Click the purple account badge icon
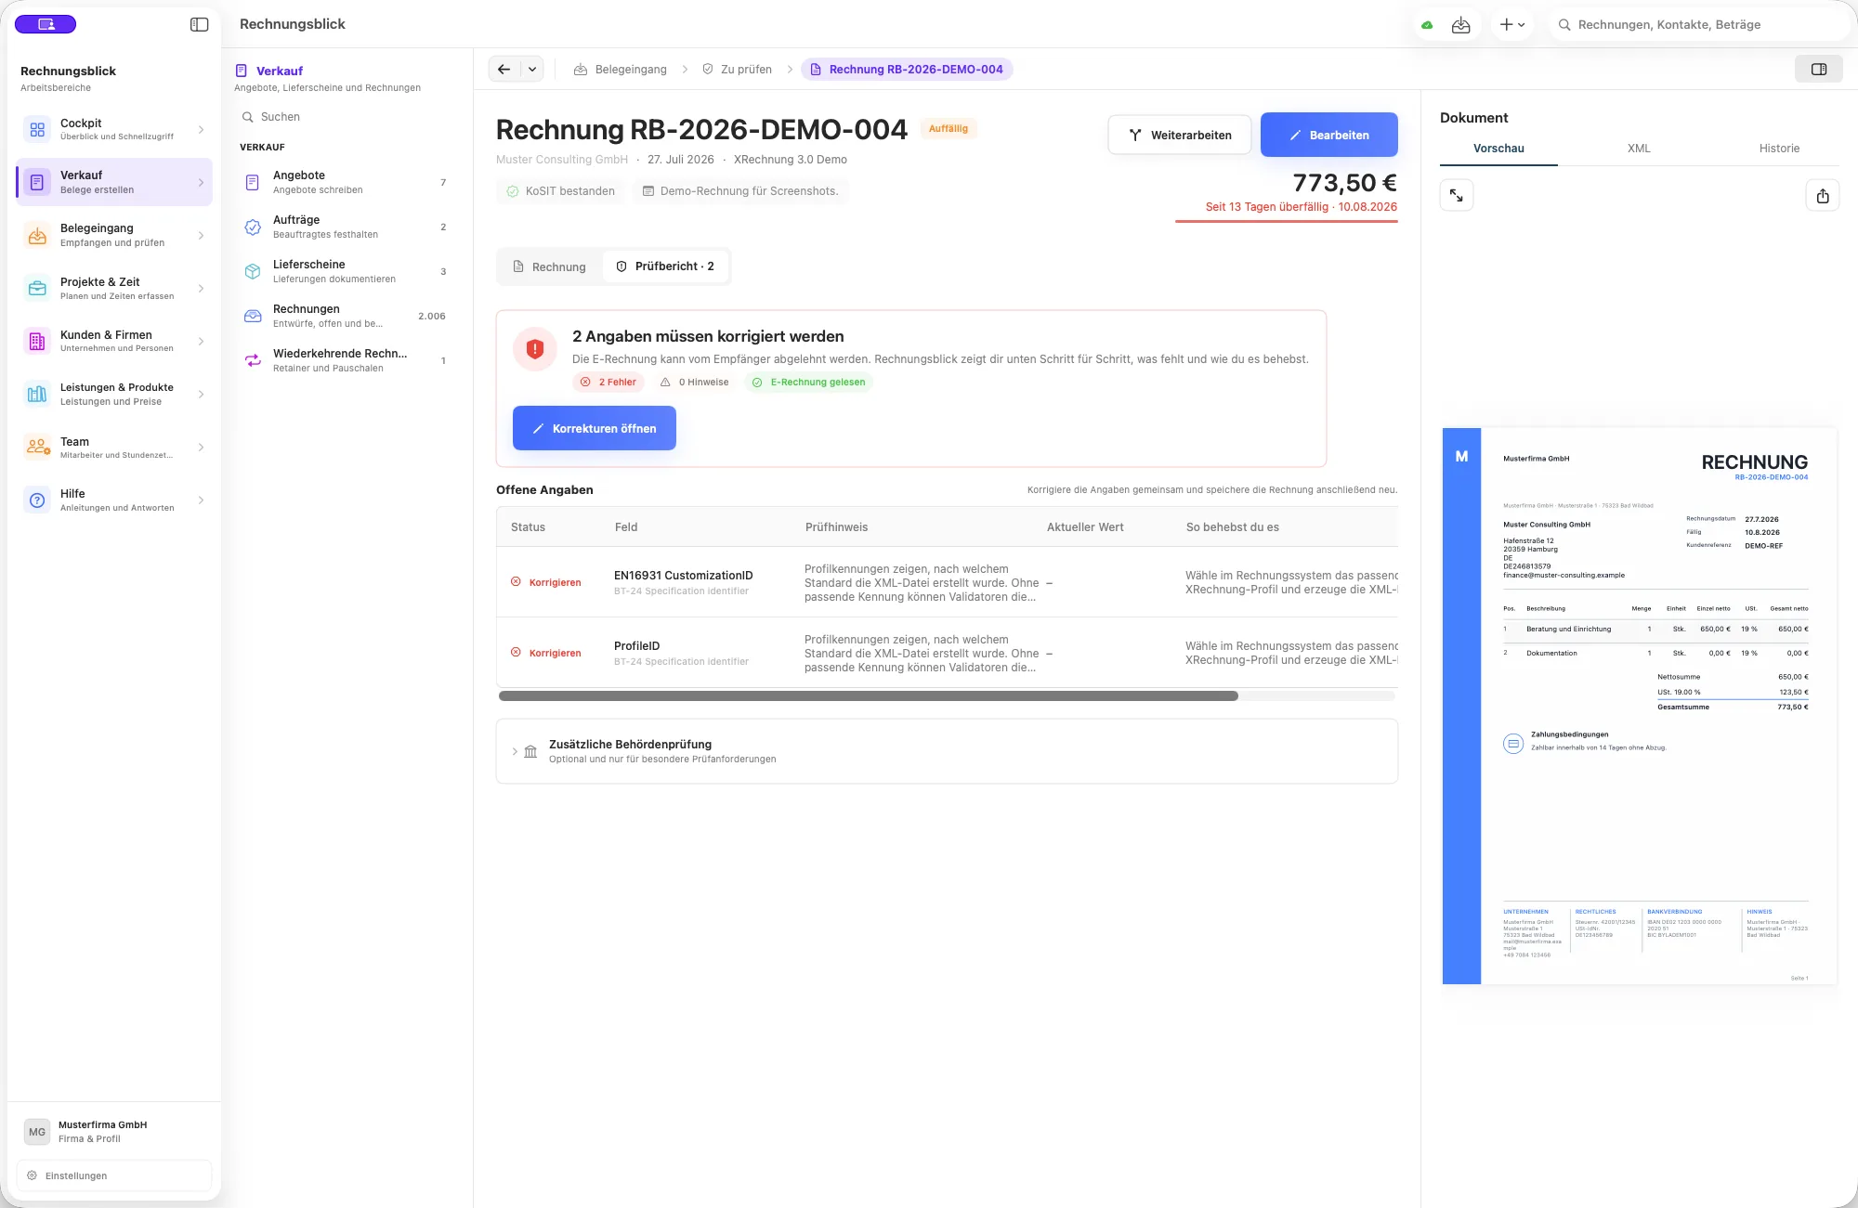Screen dimensions: 1858x1208 tap(46, 24)
